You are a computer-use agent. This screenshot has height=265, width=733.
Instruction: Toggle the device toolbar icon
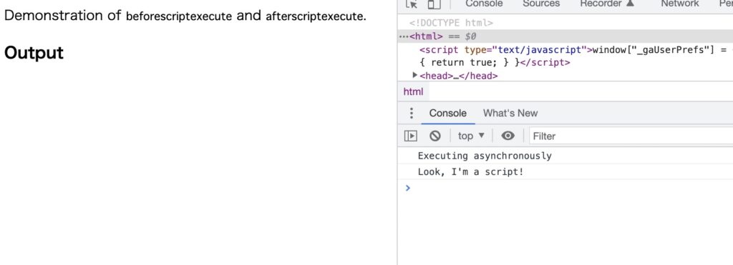click(435, 4)
